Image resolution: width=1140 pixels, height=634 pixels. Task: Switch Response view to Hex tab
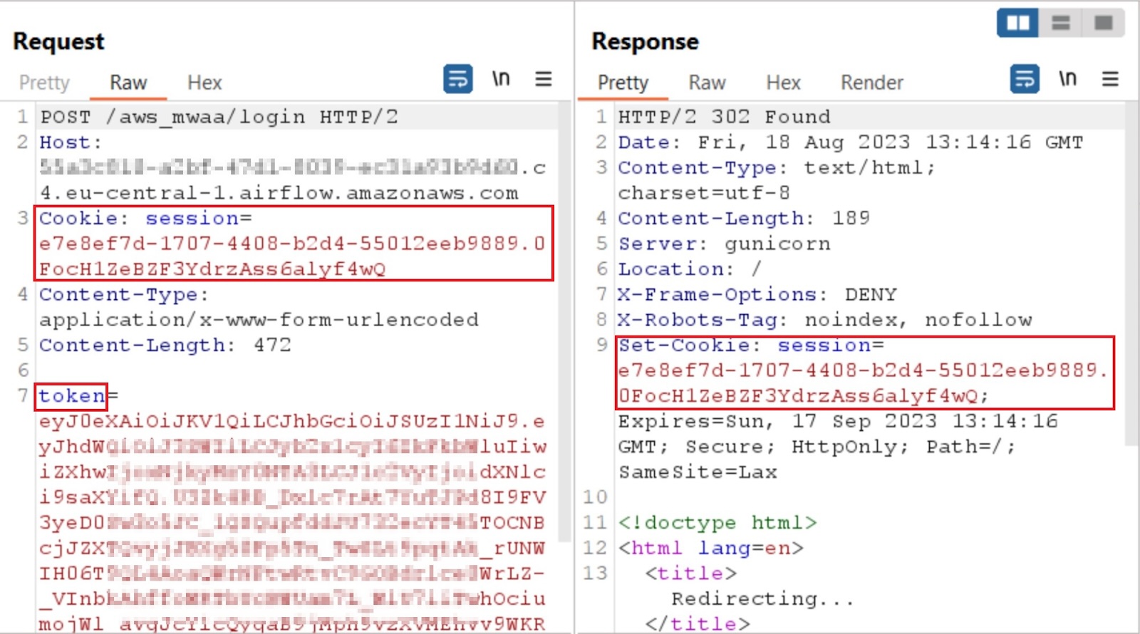[783, 83]
